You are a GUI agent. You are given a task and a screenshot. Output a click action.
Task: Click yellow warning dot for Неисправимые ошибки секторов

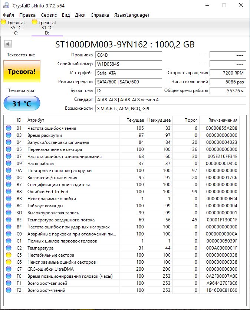9,262
